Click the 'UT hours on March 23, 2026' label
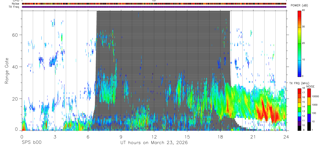Viewport: 322px width, 148px height. (154, 143)
